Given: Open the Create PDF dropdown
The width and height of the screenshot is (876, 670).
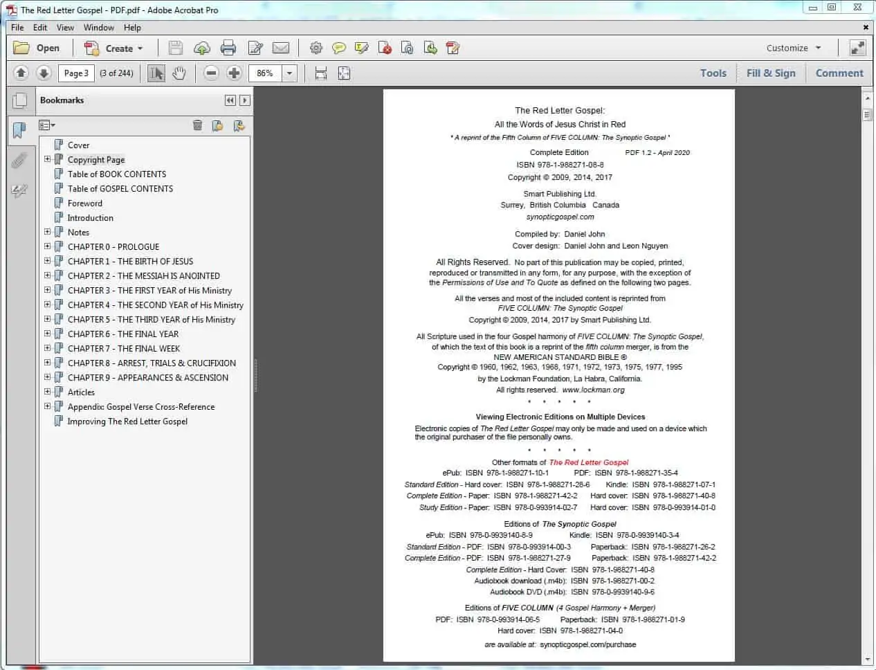Looking at the screenshot, I should coord(113,48).
